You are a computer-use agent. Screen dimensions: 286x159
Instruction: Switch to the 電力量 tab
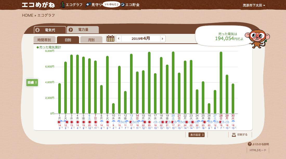83,30
